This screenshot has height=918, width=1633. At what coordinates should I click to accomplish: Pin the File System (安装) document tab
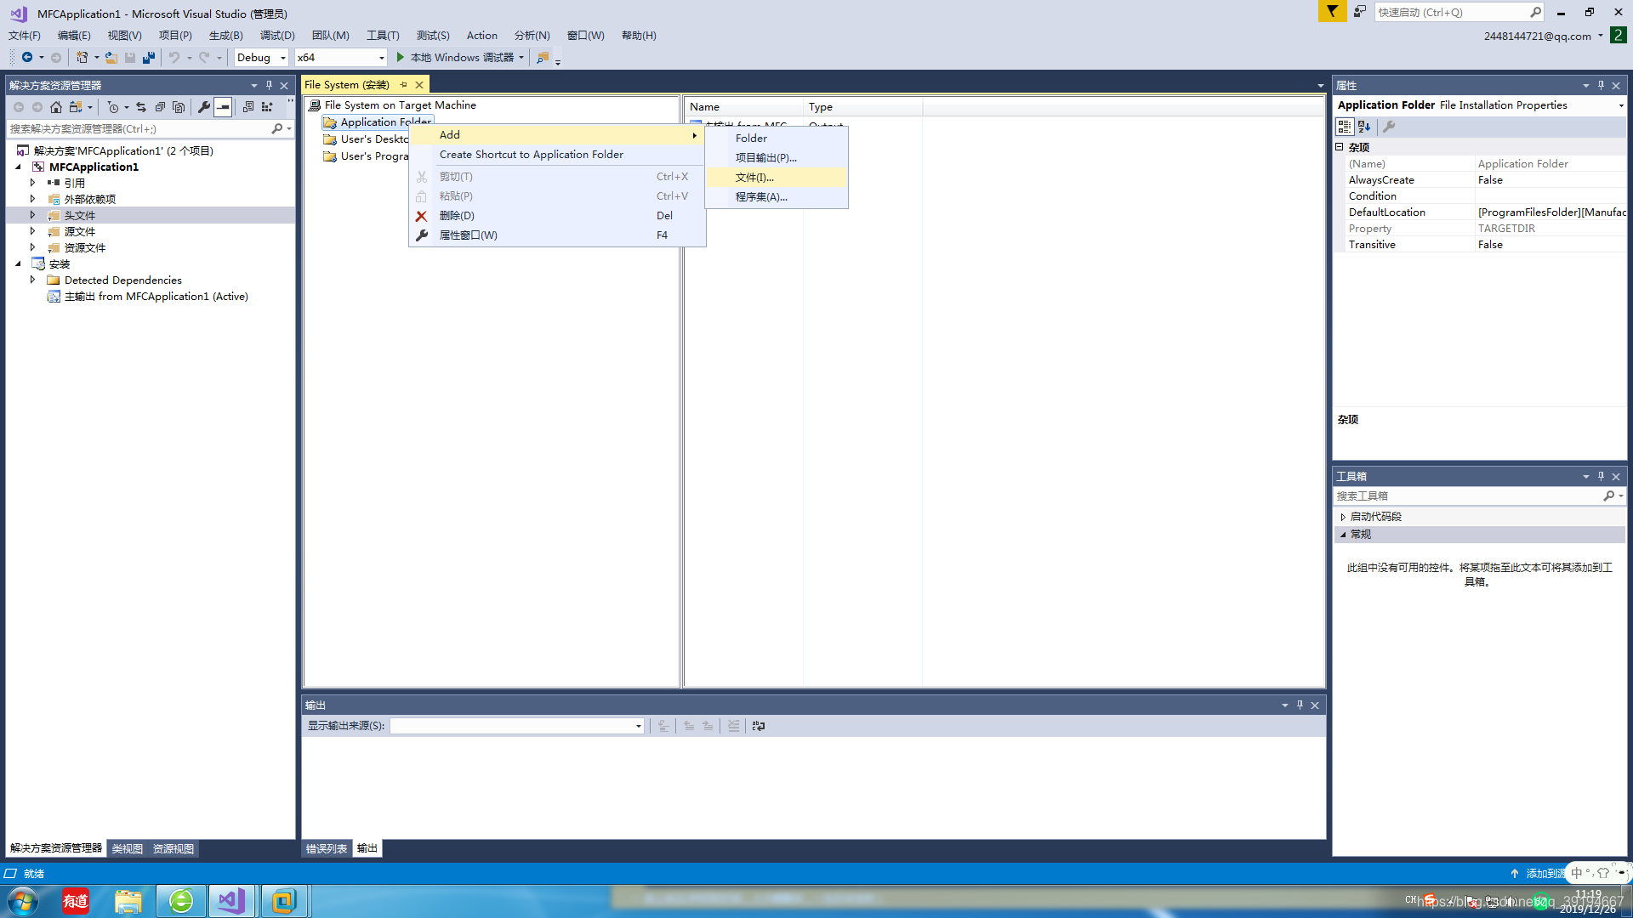click(x=404, y=85)
